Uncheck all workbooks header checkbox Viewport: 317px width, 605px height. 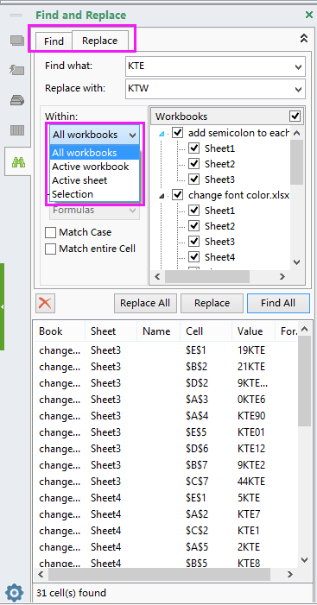295,117
